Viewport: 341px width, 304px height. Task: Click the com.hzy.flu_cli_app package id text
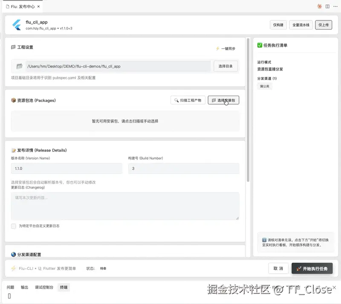click(x=40, y=28)
